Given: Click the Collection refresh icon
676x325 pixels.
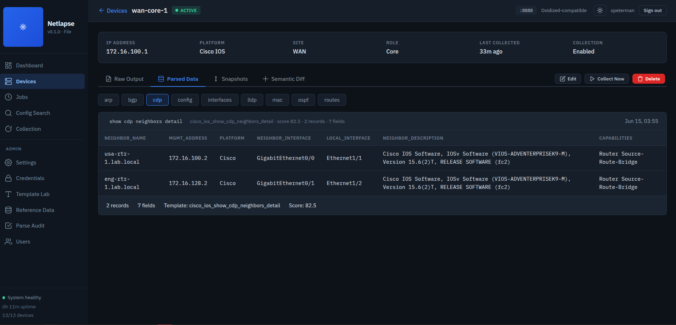Looking at the screenshot, I should point(9,129).
